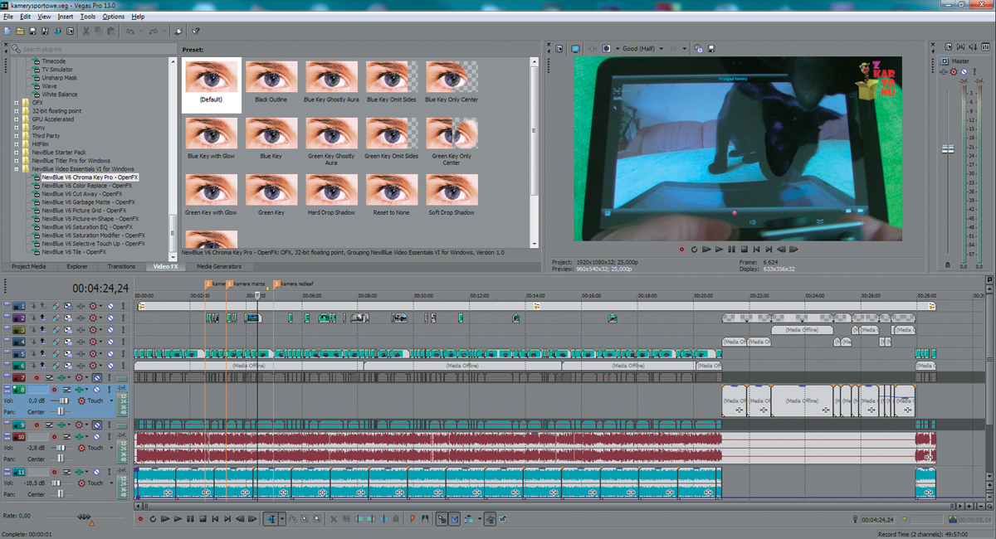Click Preview on External Monitor icon
The height and width of the screenshot is (539, 996).
tap(575, 49)
